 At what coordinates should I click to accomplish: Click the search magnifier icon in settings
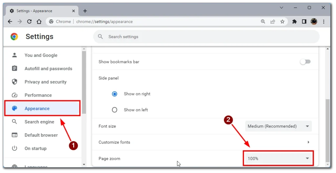coord(100,37)
